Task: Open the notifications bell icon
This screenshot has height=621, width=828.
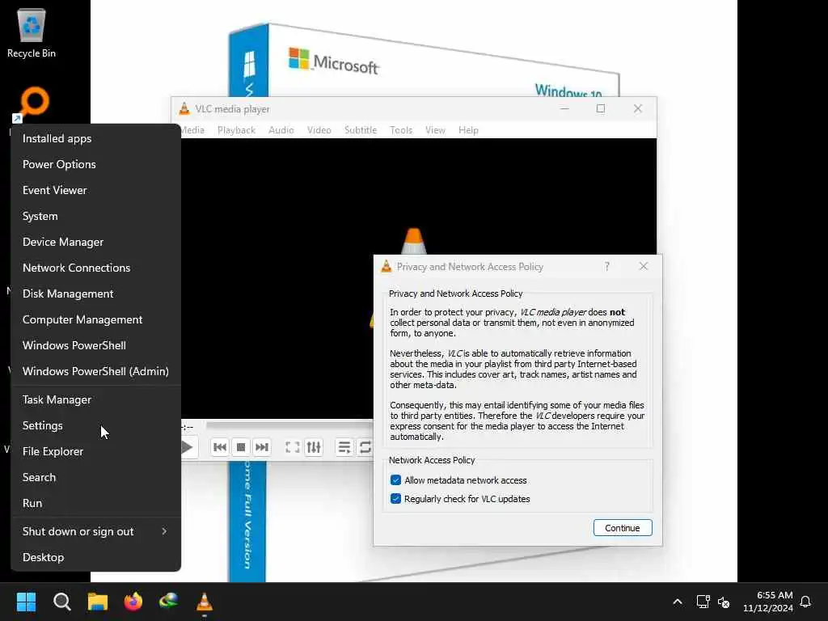Action: click(x=805, y=602)
